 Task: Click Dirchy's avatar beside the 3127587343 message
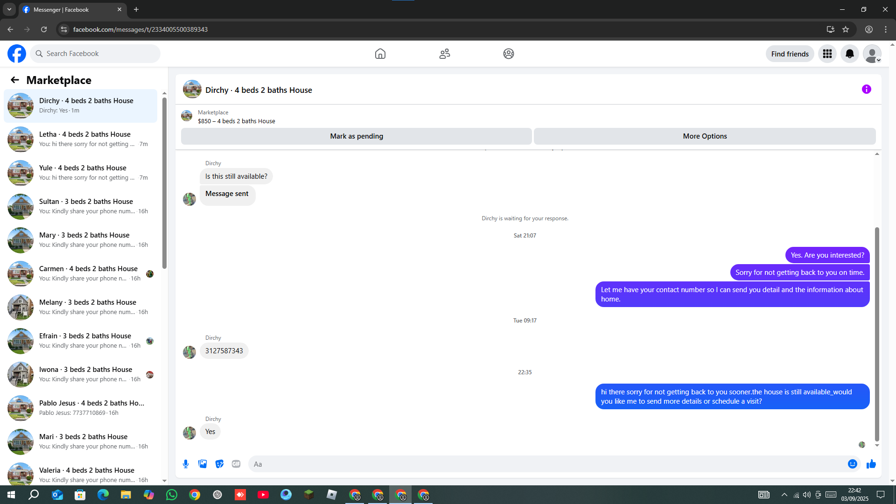point(189,352)
